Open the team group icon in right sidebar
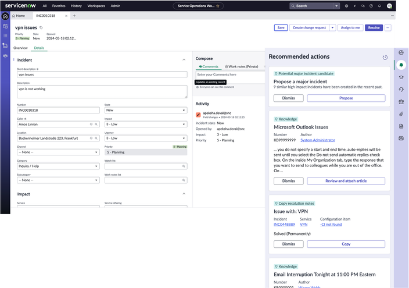 tap(401, 102)
